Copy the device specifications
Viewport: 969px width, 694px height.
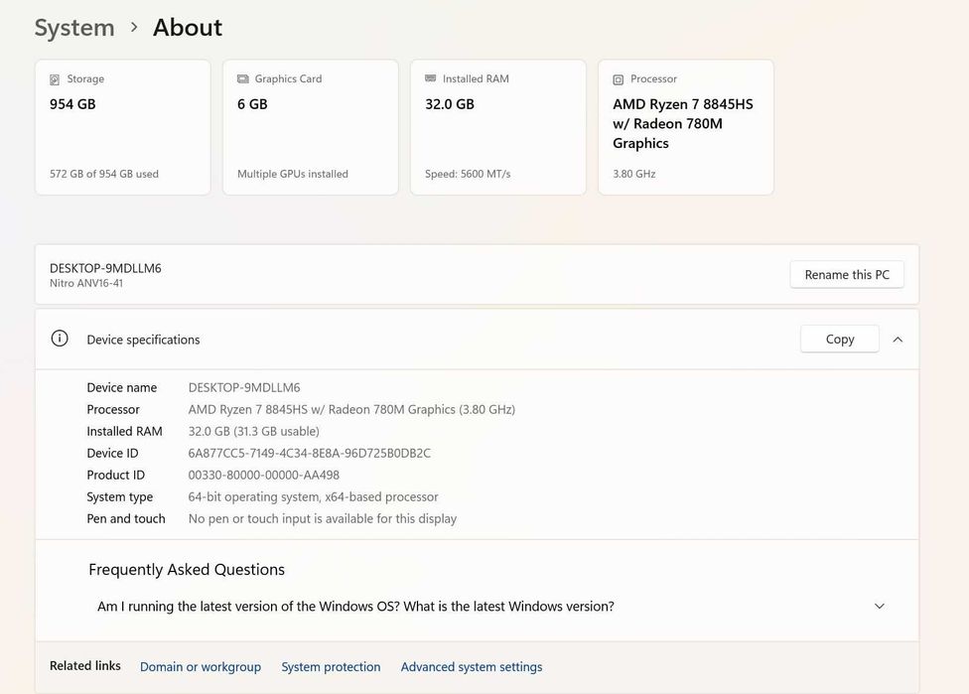(x=839, y=339)
